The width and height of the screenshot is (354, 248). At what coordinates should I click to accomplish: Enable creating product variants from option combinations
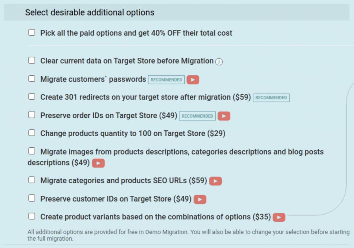tap(32, 216)
